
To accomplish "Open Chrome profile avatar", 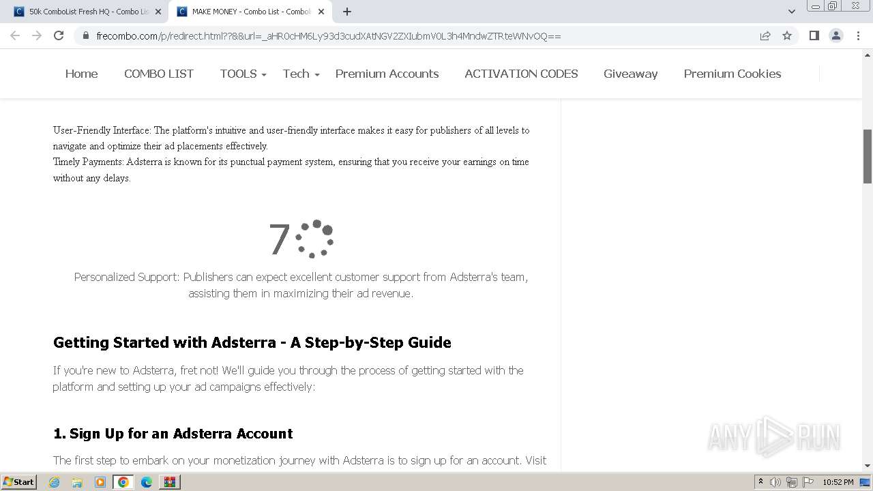I will 835,35.
